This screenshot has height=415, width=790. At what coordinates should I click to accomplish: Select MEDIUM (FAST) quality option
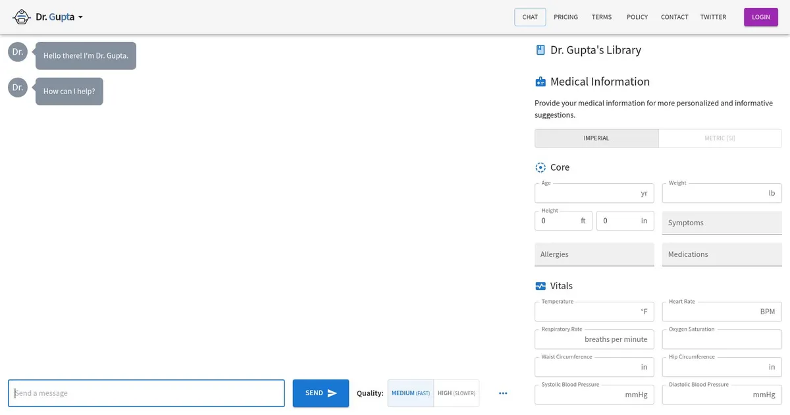[411, 393]
